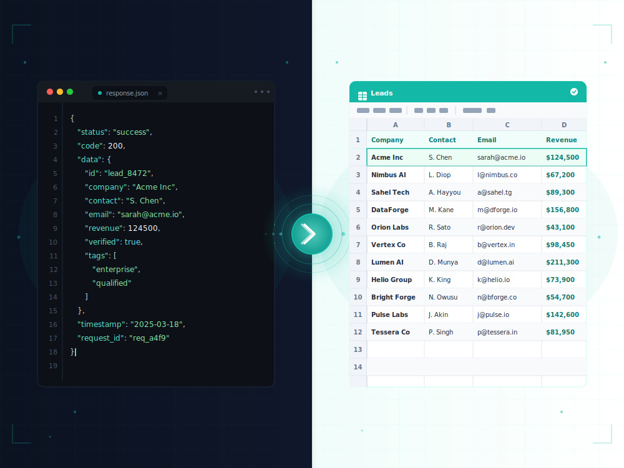
Task: Click the "status": "success" code line
Action: (x=115, y=132)
